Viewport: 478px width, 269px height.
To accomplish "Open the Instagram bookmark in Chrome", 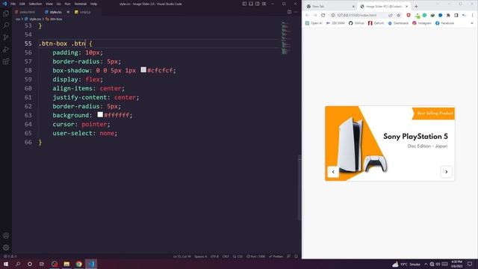I will (x=422, y=23).
